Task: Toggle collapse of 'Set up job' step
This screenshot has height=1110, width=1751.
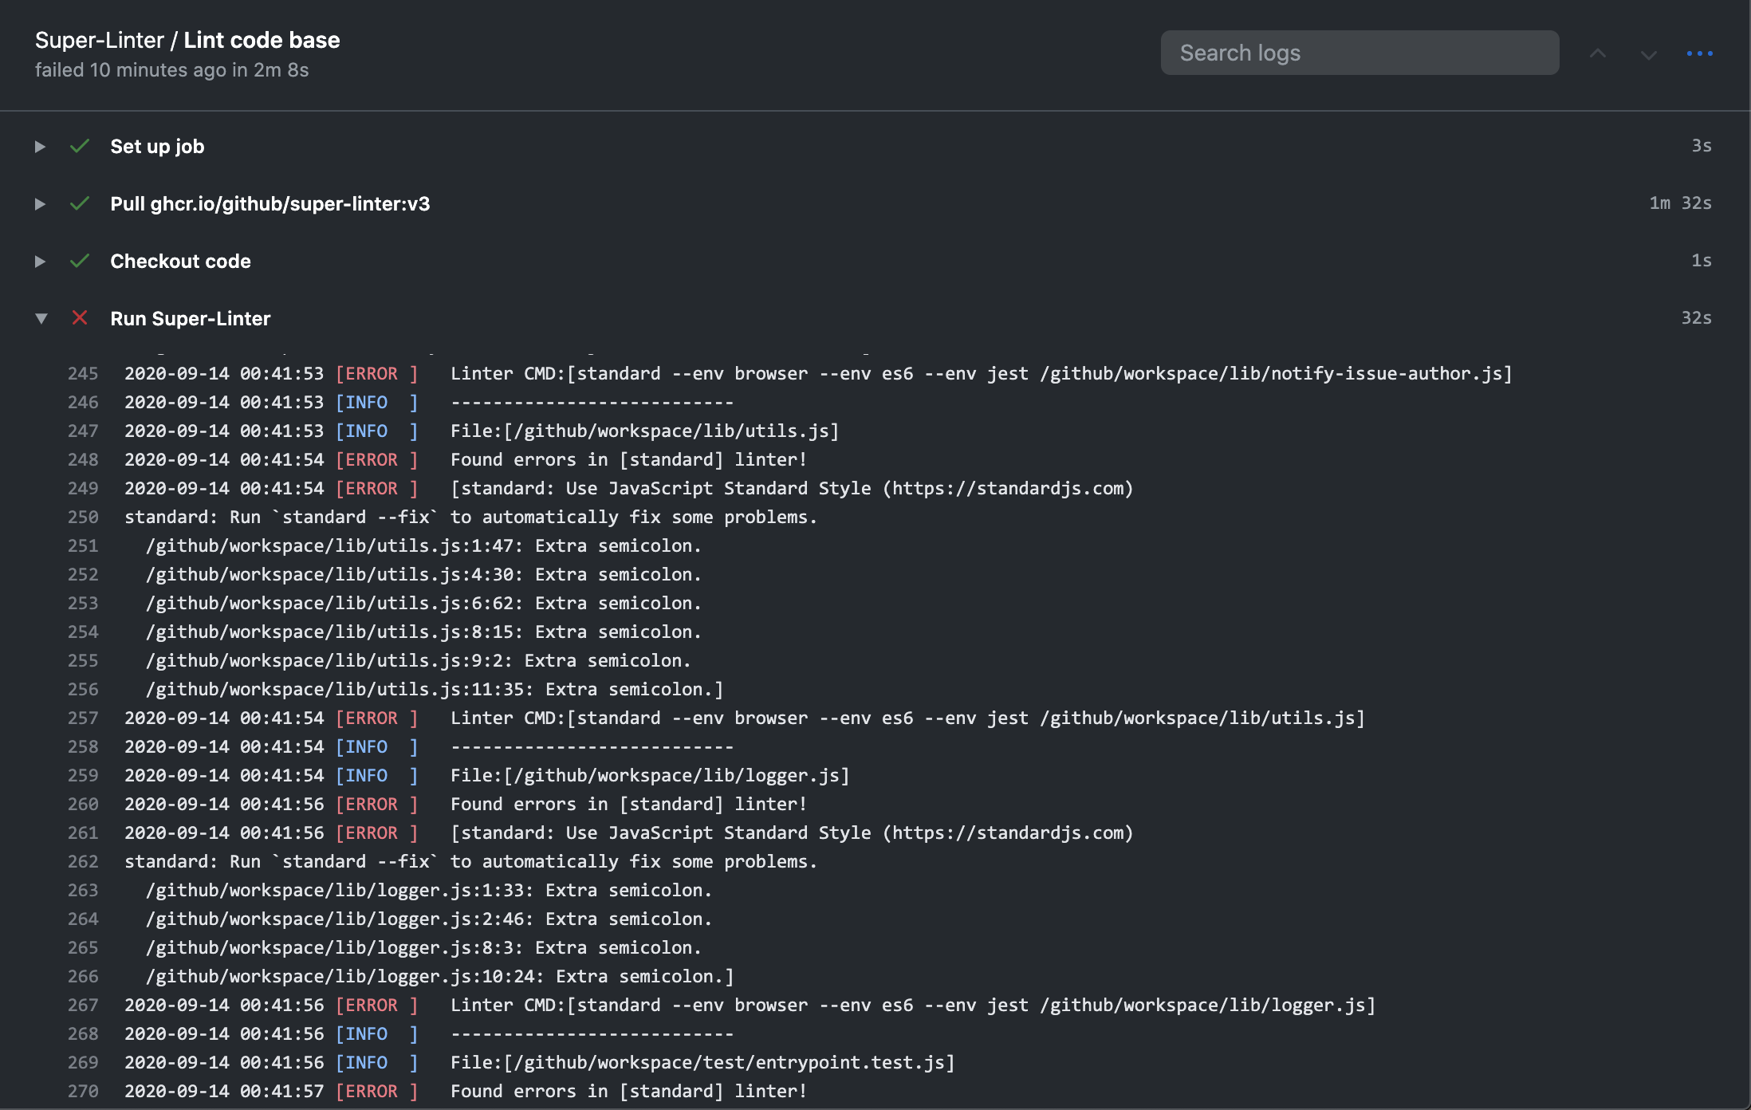Action: (x=38, y=144)
